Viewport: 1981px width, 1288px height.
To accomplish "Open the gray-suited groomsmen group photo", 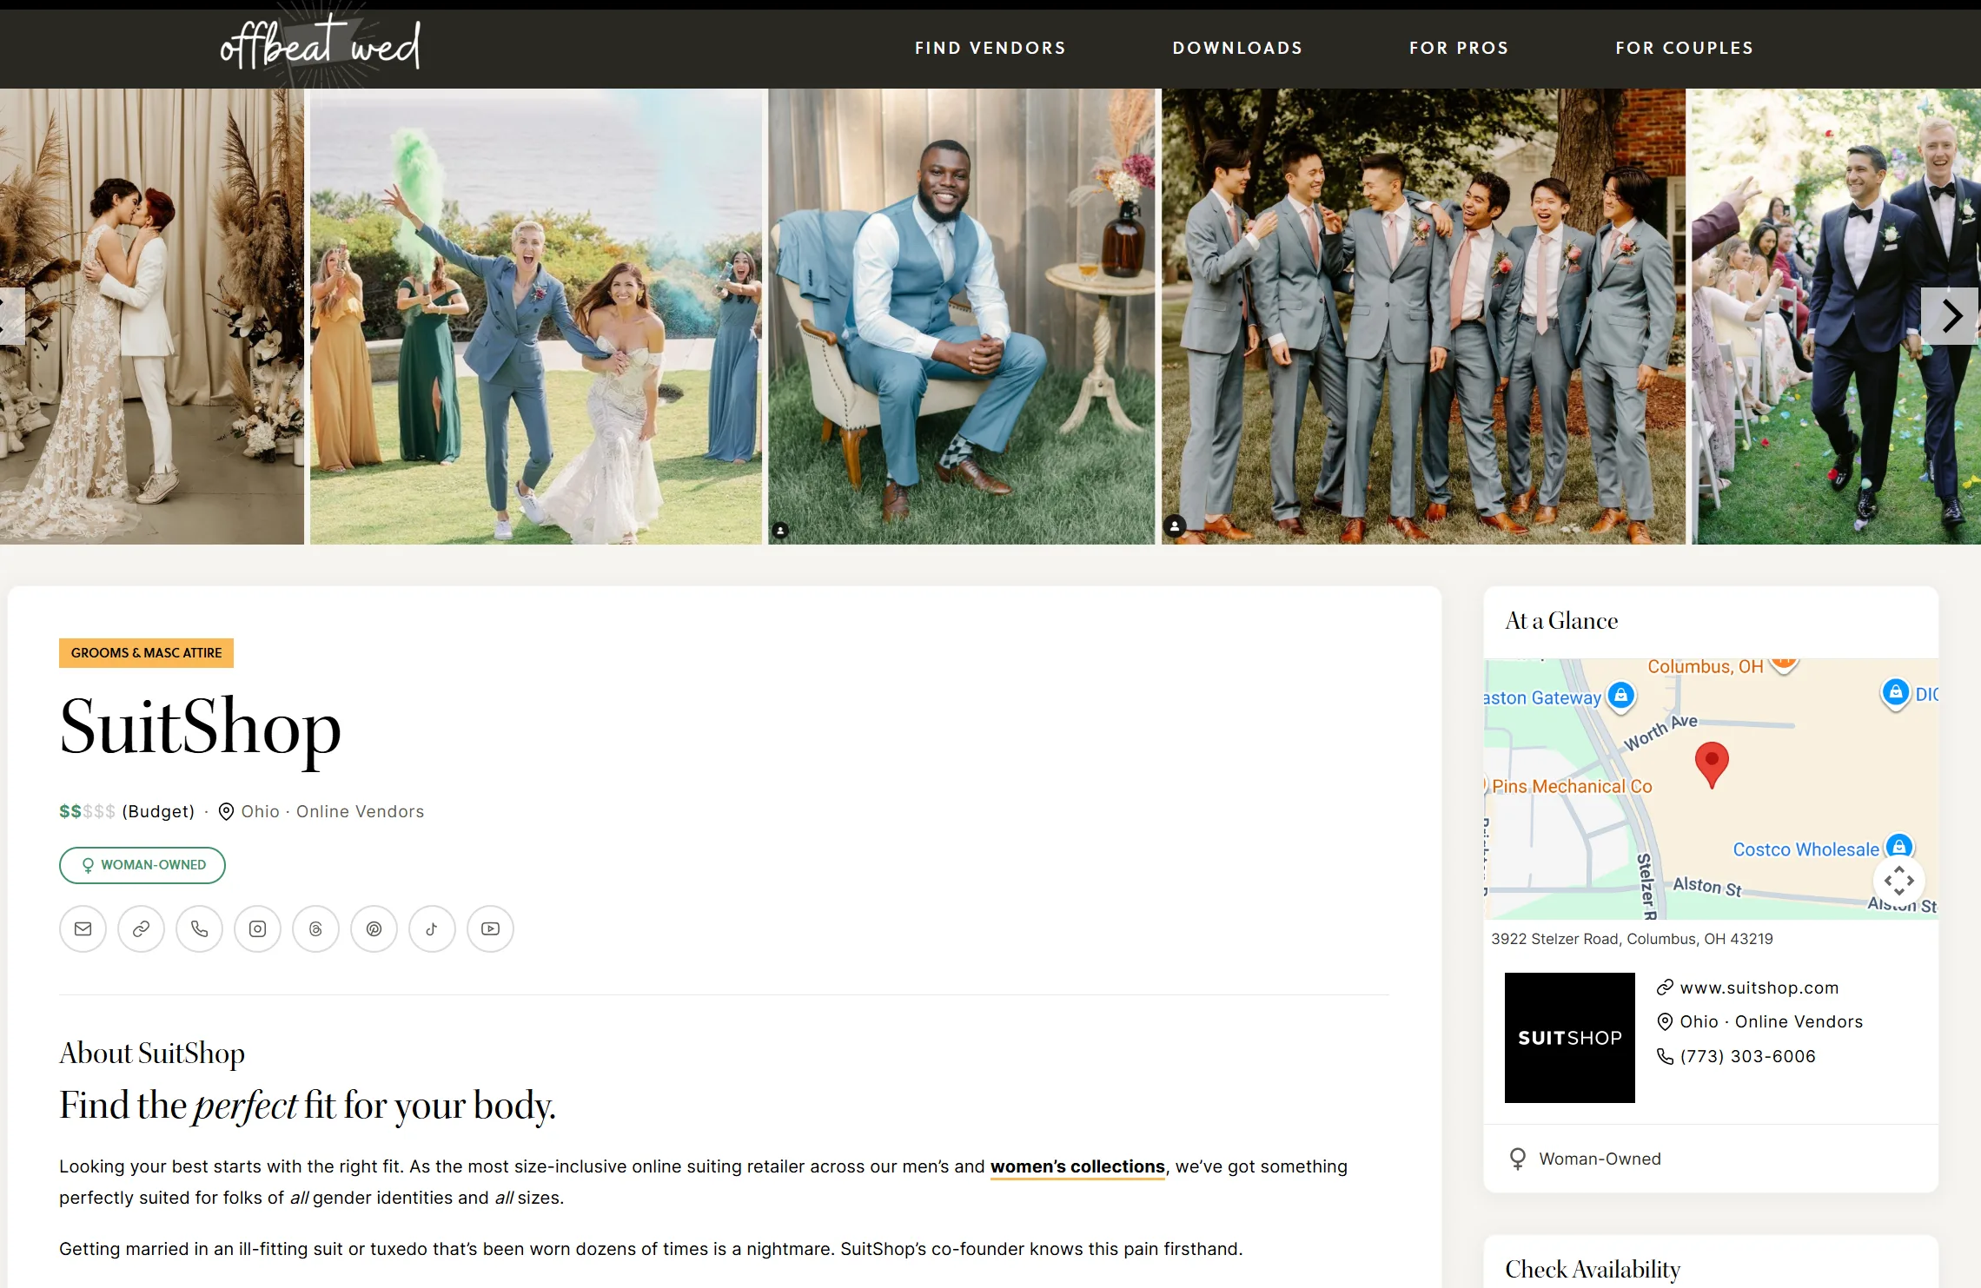I will tap(1423, 316).
